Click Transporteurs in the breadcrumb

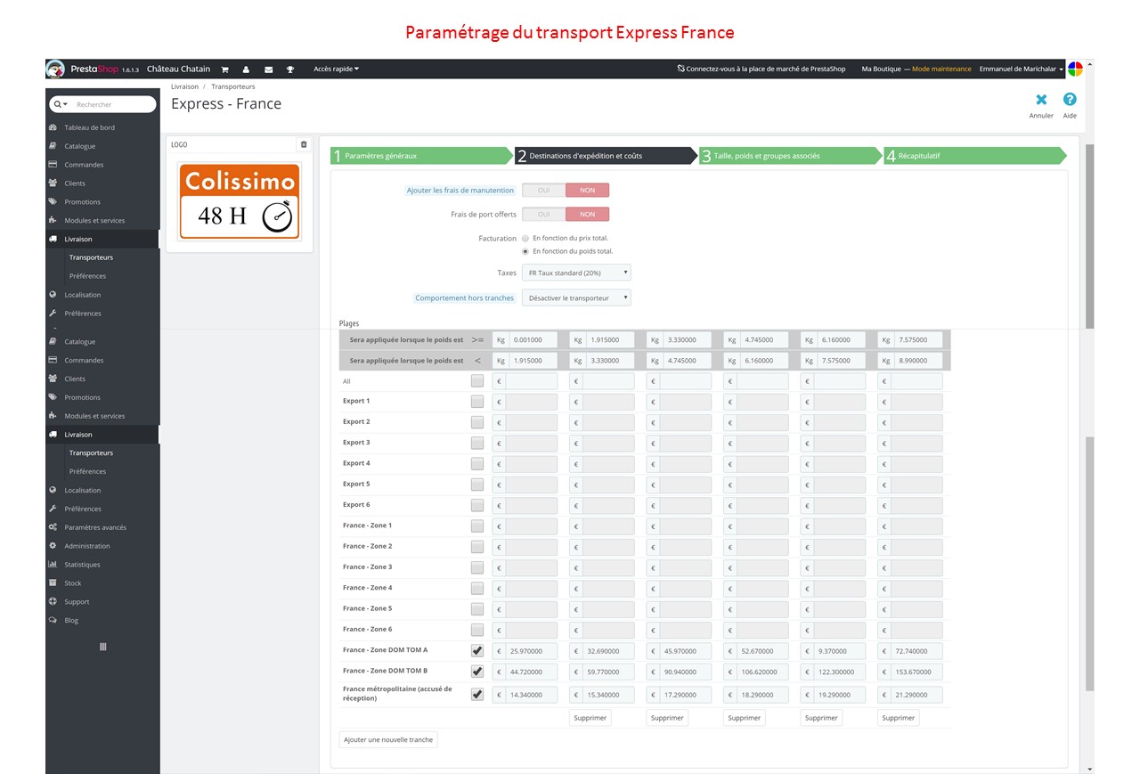pyautogui.click(x=233, y=86)
